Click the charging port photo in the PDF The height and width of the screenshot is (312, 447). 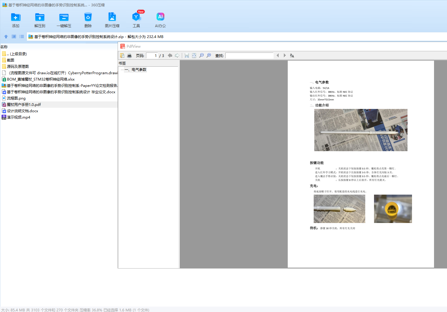tap(393, 209)
